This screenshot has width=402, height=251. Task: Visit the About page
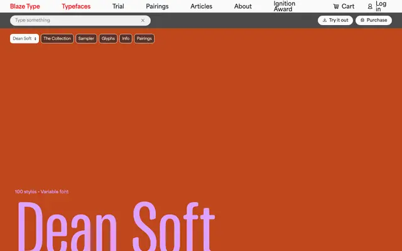coord(243,6)
